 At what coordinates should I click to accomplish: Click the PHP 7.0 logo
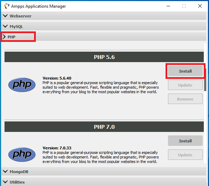tap(22, 155)
